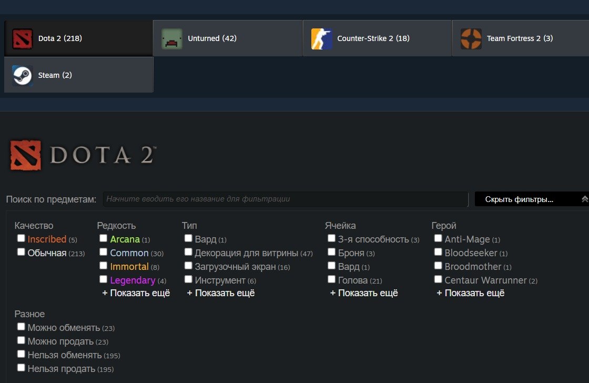Enable the Нельзя продать filter
The height and width of the screenshot is (383, 589).
click(x=21, y=368)
